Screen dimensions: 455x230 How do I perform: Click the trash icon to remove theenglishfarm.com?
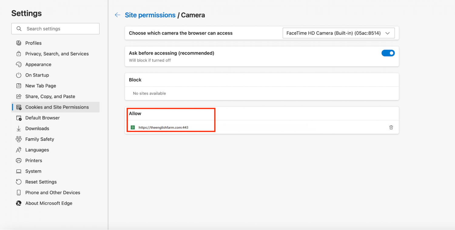(x=391, y=127)
